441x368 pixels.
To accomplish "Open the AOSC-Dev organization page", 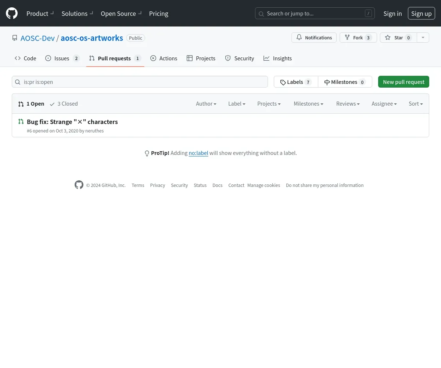I will click(x=37, y=38).
